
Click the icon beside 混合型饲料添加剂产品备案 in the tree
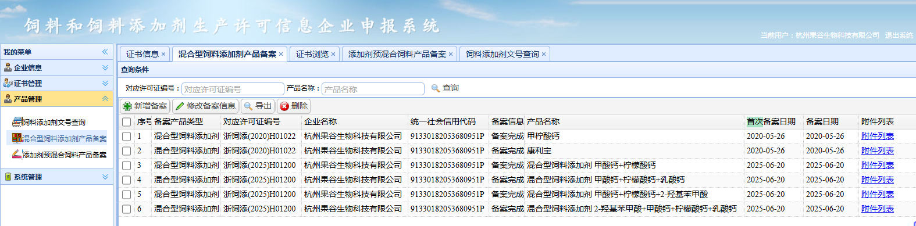point(17,138)
